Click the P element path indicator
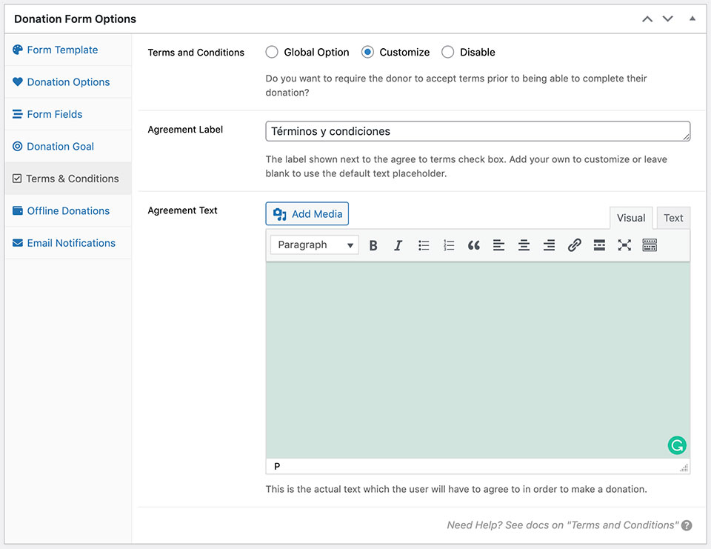Viewport: 711px width, 549px height. [x=277, y=467]
